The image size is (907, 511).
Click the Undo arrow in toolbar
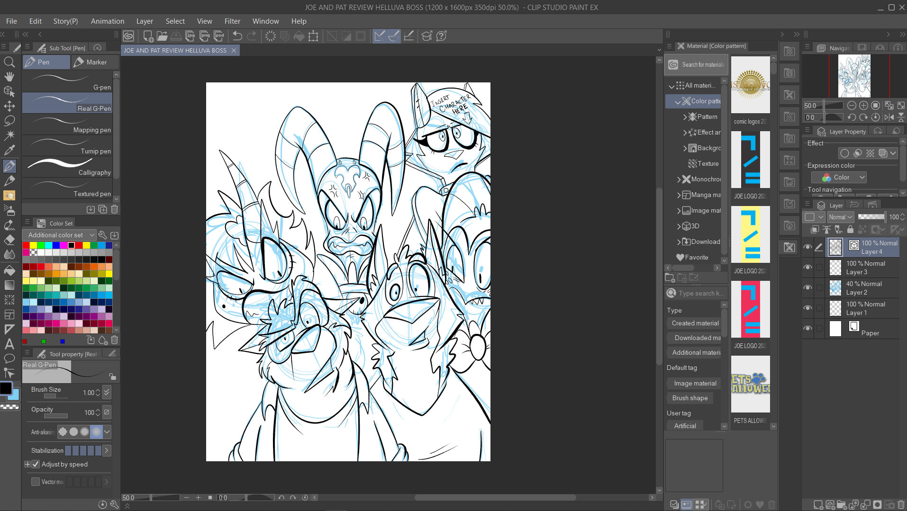tap(237, 36)
